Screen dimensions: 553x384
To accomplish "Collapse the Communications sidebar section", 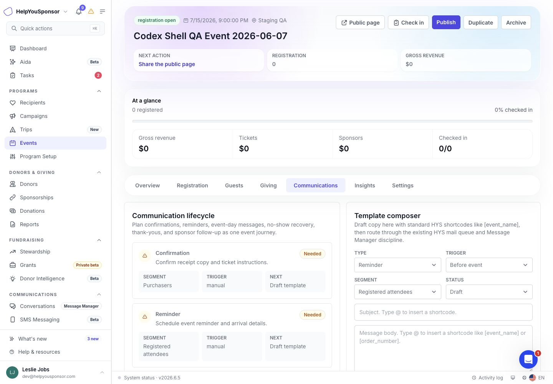I will pos(99,295).
